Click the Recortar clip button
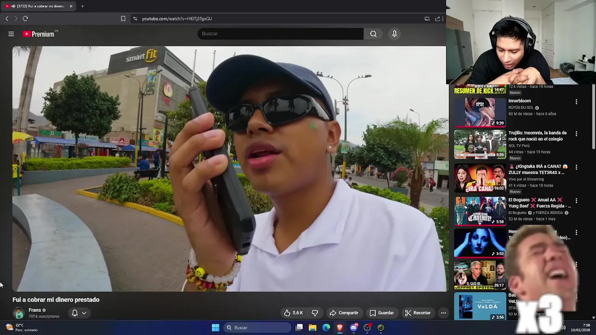 (x=418, y=313)
